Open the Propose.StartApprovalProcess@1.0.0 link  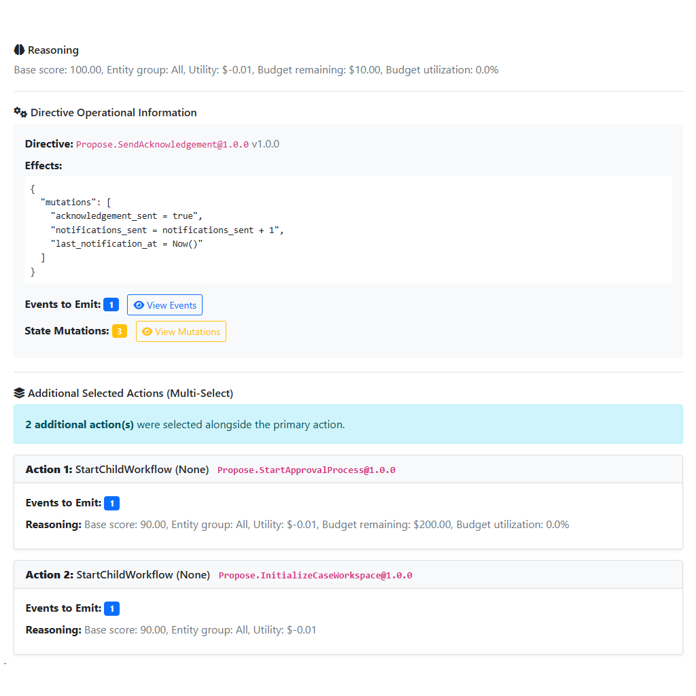(x=306, y=469)
